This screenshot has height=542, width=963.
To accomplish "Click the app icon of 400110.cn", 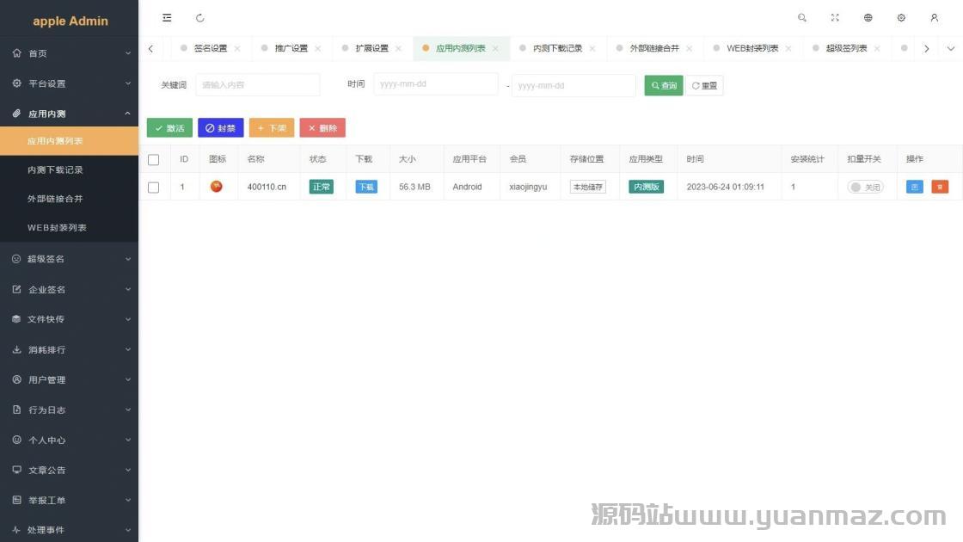I will (216, 186).
